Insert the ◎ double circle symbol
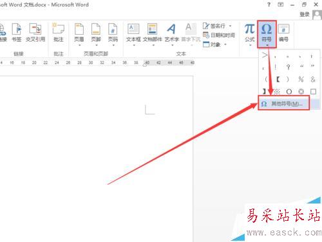322x242 pixels. point(301,92)
